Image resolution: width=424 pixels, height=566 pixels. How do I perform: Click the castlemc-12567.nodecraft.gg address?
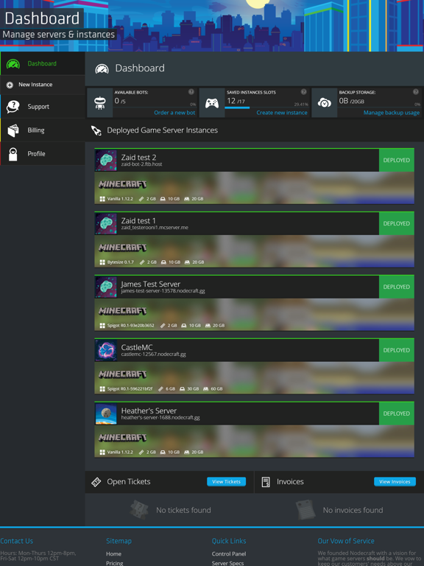(x=154, y=354)
